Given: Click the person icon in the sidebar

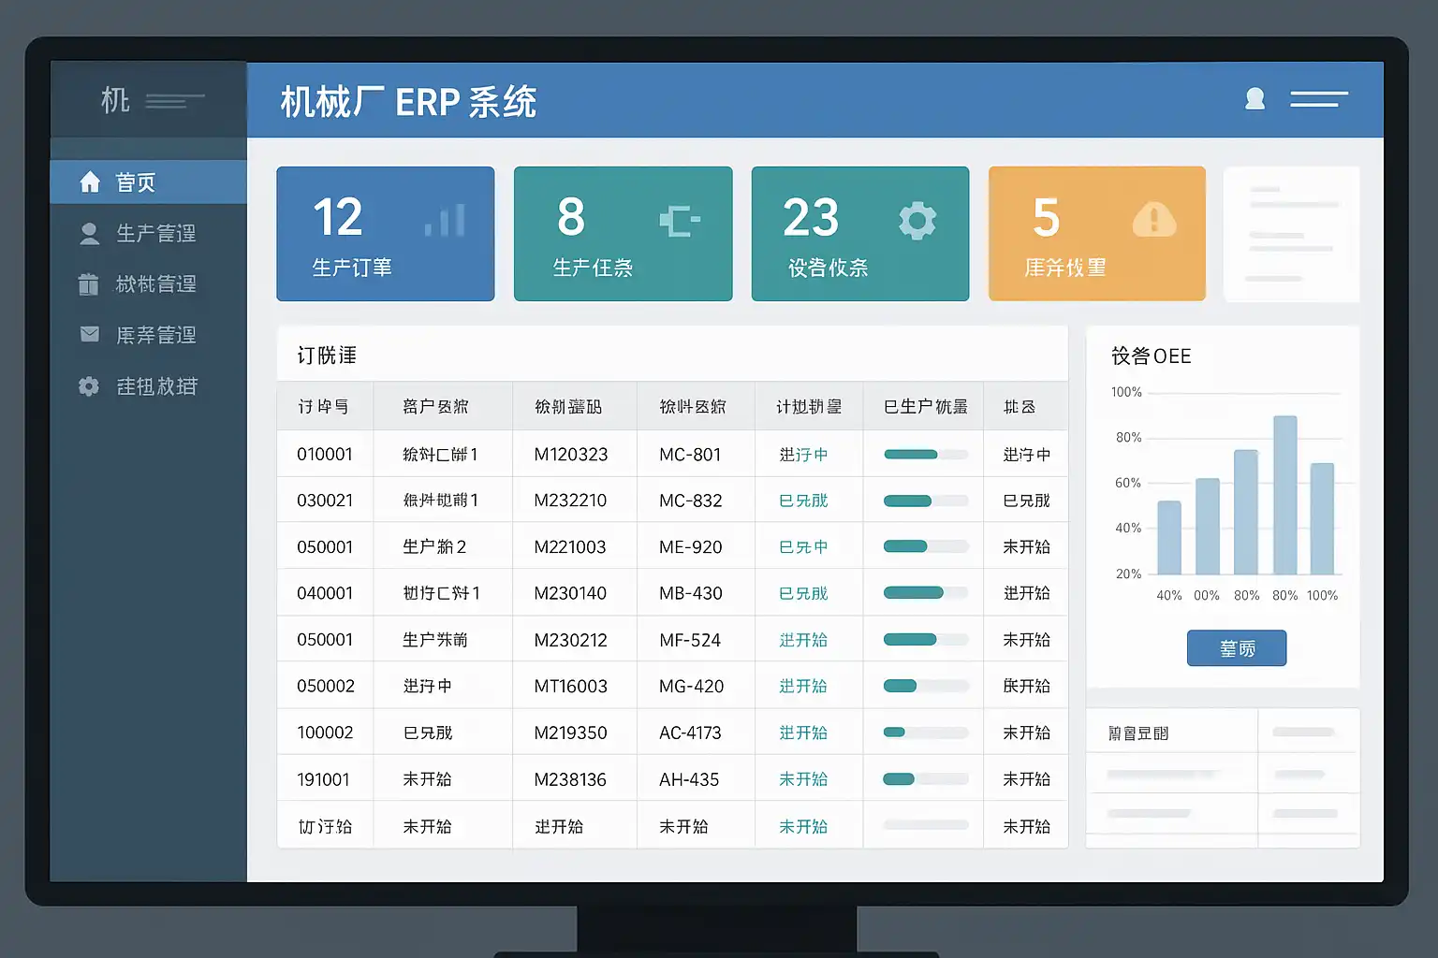Looking at the screenshot, I should (x=90, y=233).
